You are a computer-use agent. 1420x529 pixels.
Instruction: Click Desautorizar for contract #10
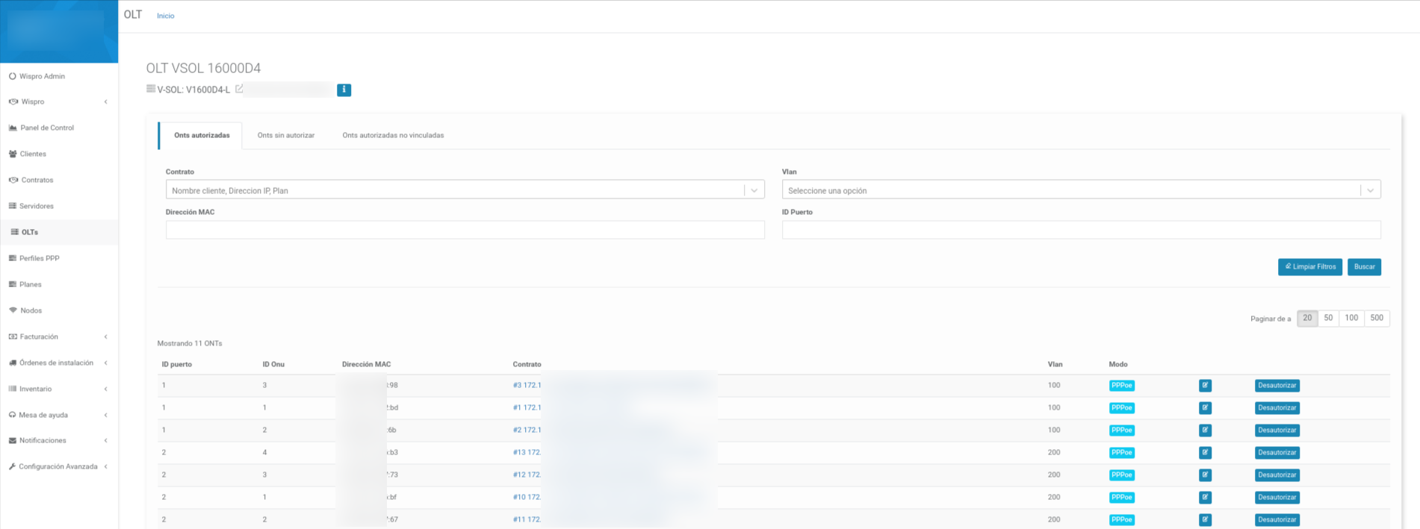pyautogui.click(x=1277, y=498)
